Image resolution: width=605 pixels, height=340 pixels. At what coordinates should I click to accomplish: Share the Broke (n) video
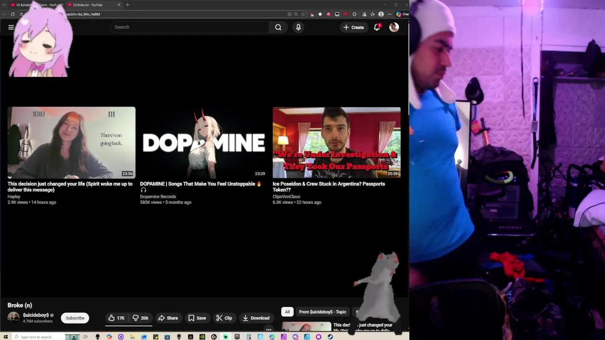point(168,318)
